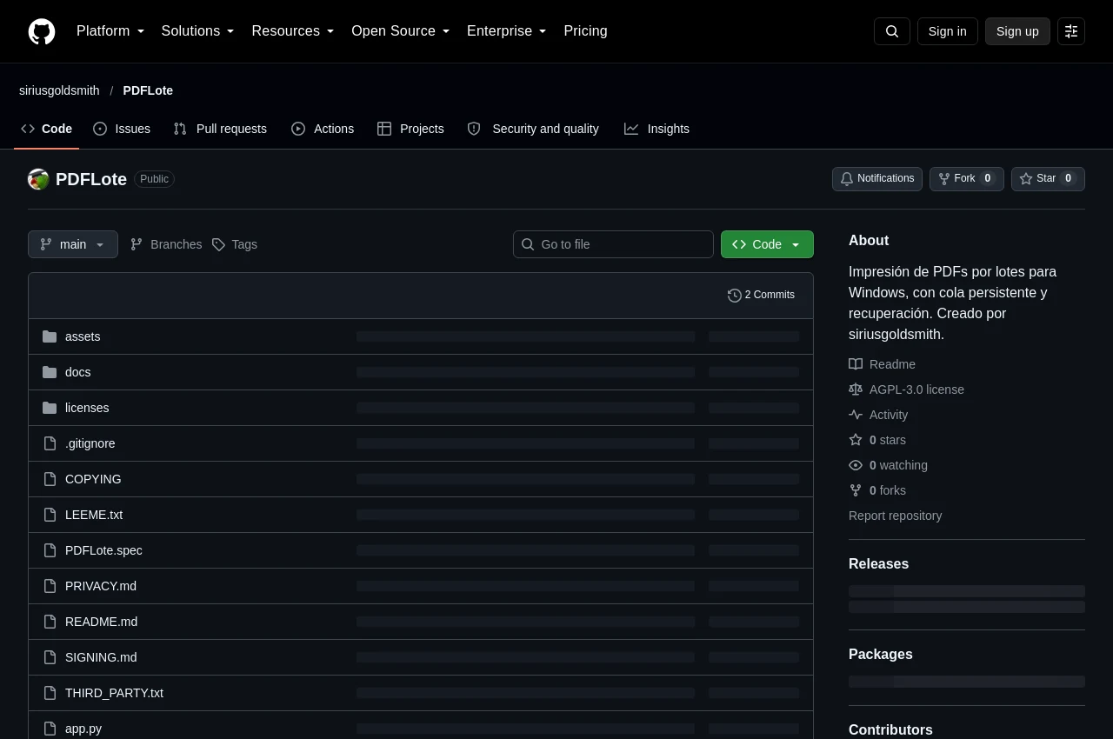Open Security and quality tab

533,129
